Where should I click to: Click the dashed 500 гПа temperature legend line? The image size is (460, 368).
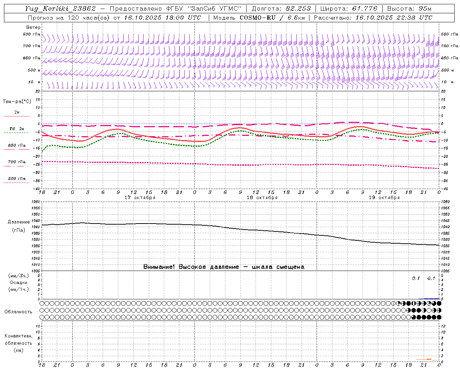[x=16, y=183]
